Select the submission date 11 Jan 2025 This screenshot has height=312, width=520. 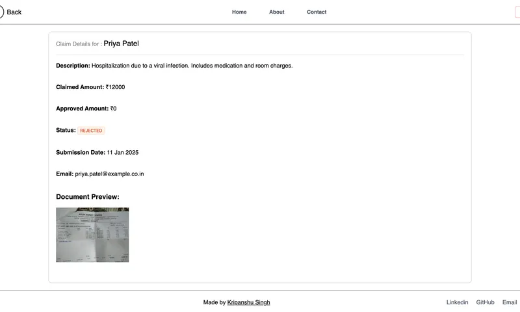pos(123,153)
